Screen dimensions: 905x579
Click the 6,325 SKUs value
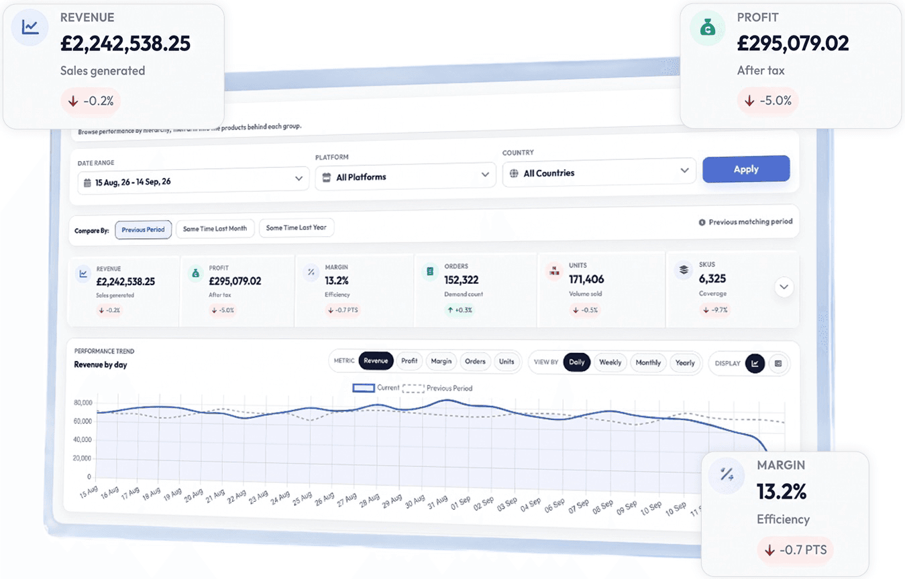(712, 278)
